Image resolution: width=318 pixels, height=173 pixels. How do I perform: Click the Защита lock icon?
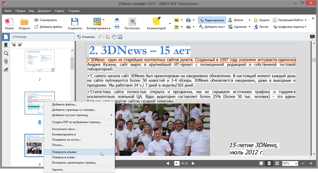256,20
